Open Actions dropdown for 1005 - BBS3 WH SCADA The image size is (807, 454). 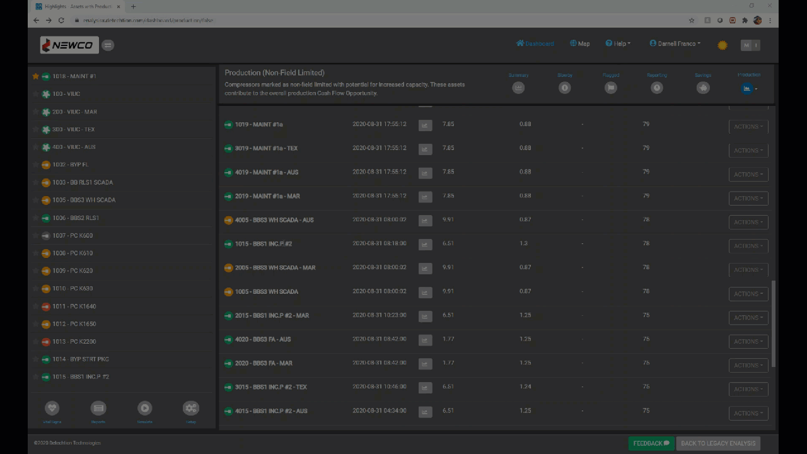(748, 294)
